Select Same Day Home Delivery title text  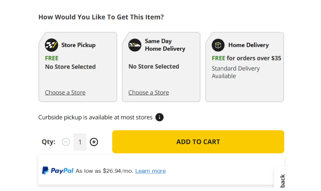165,45
